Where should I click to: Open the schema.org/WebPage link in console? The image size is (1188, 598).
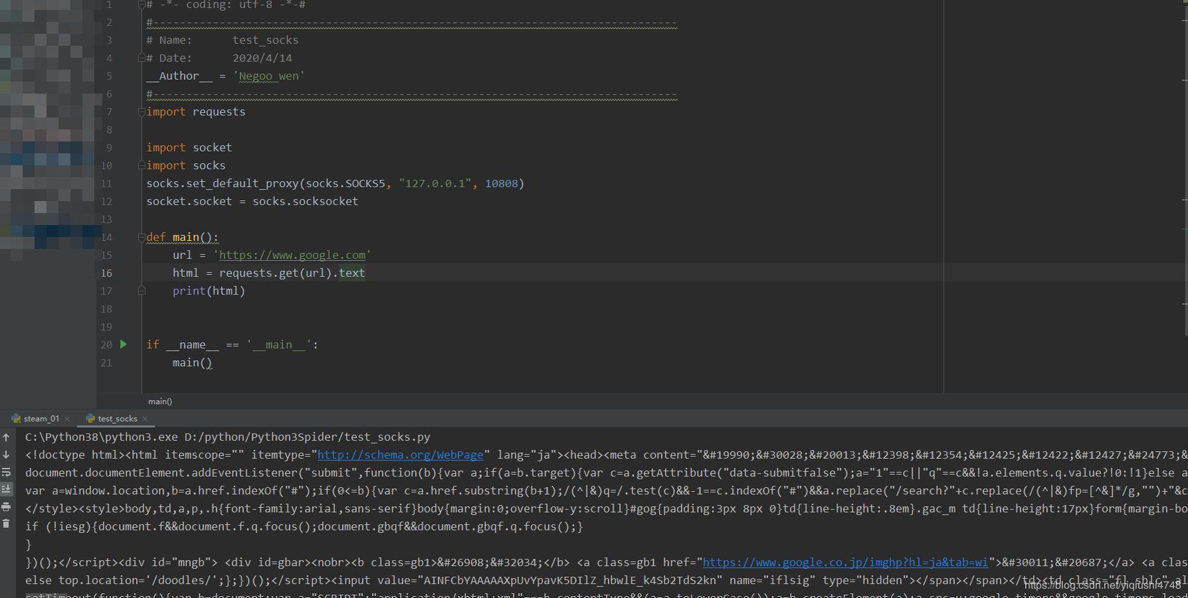[x=400, y=455]
